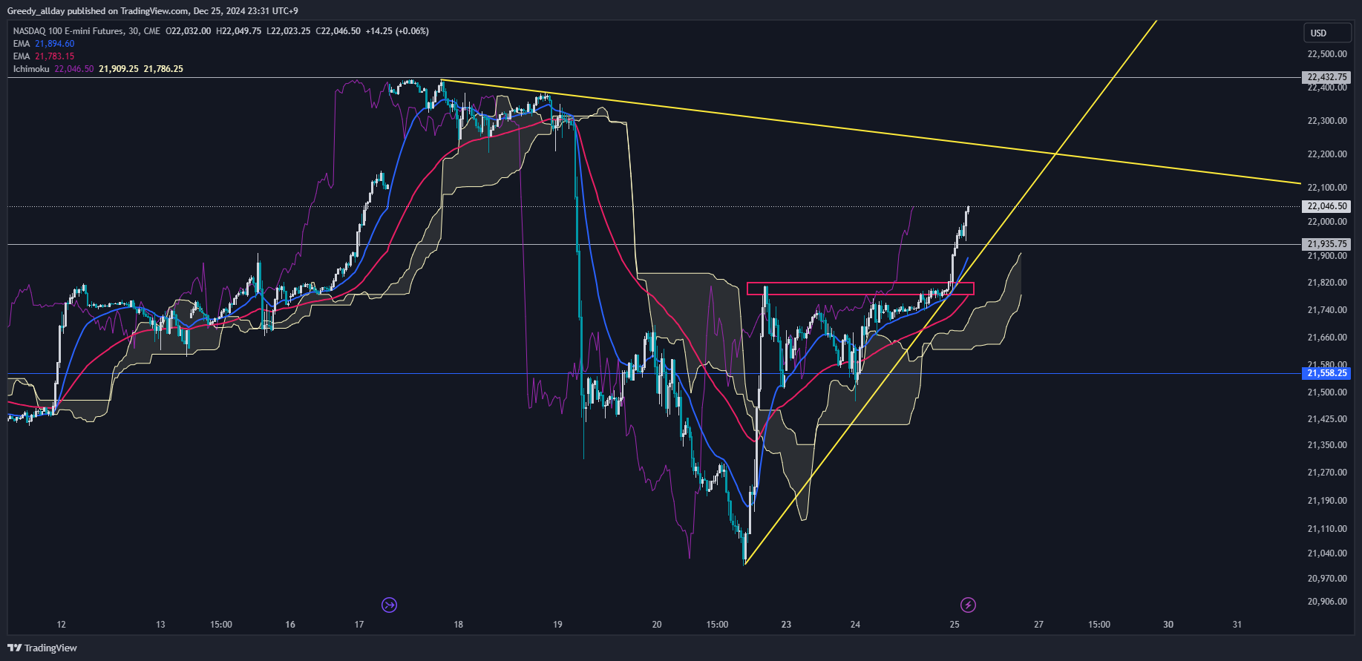Click the 21,110.00 price axis label
Image resolution: width=1362 pixels, height=661 pixels.
coord(1327,529)
